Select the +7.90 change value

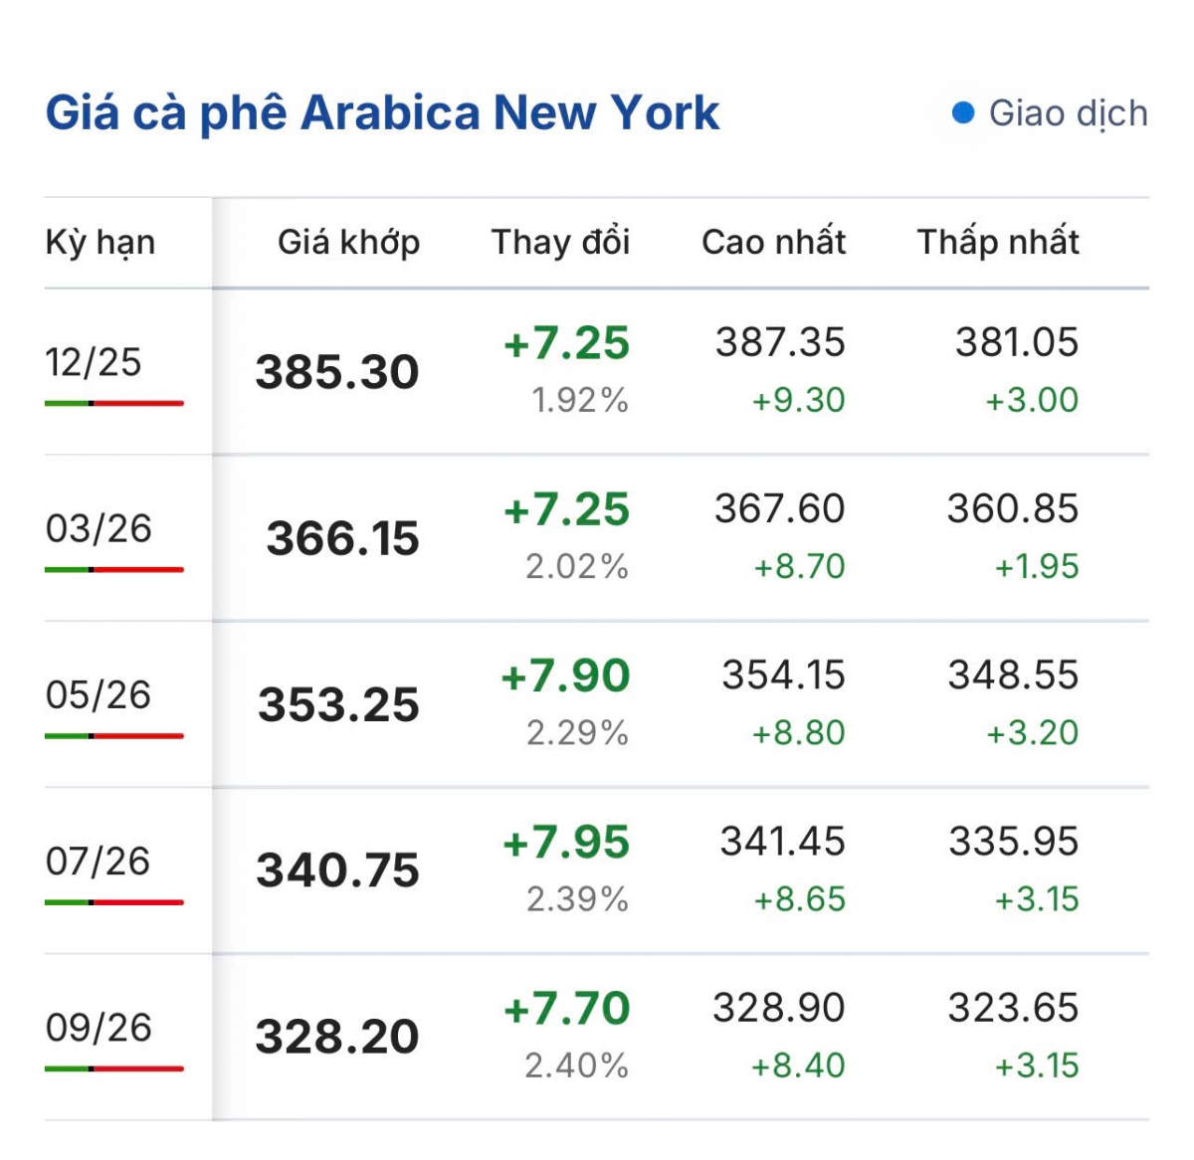[566, 676]
